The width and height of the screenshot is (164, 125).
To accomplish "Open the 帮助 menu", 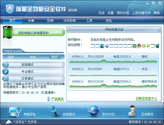I will 157,13.
